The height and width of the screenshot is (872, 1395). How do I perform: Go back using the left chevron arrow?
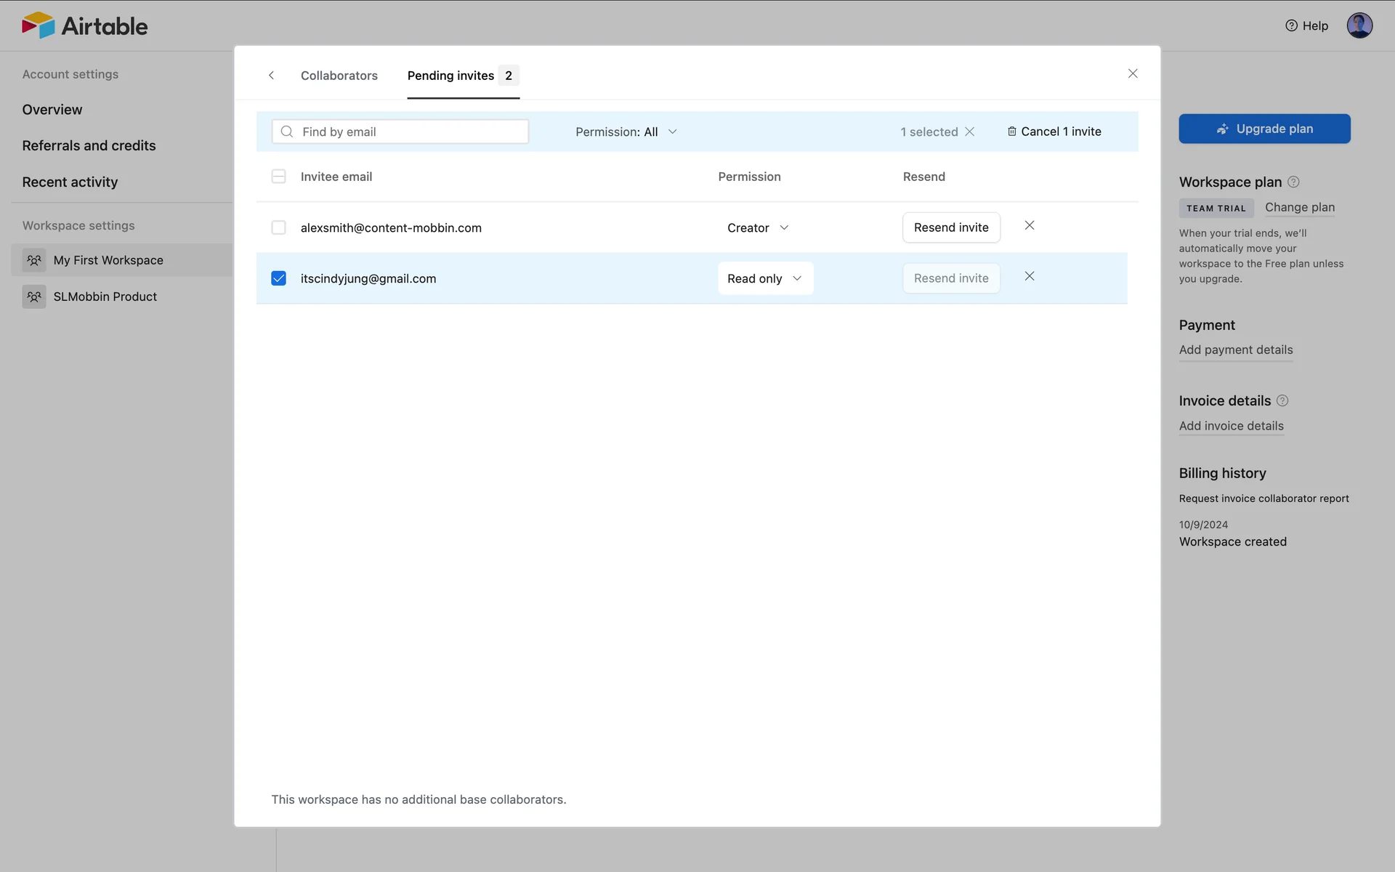coord(271,76)
